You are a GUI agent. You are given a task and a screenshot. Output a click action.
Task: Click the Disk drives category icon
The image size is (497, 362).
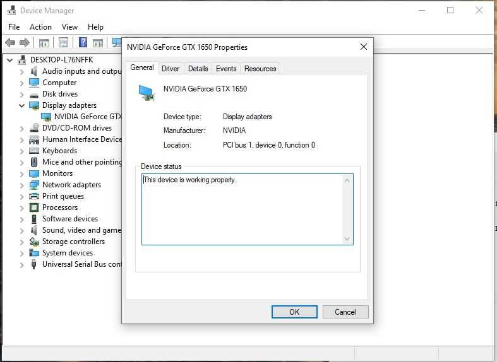click(x=34, y=95)
